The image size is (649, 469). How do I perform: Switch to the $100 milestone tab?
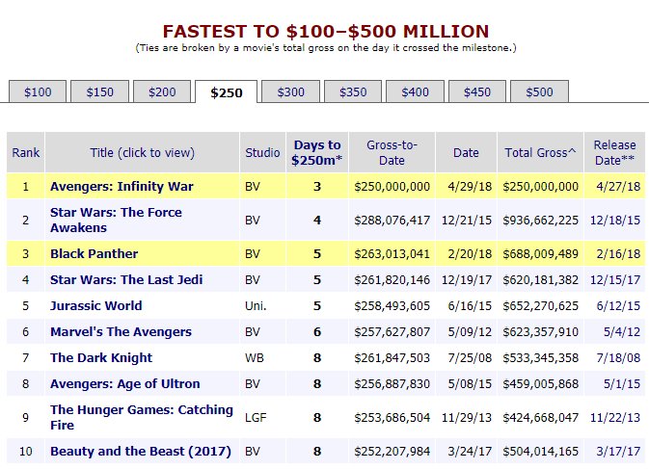pyautogui.click(x=38, y=92)
